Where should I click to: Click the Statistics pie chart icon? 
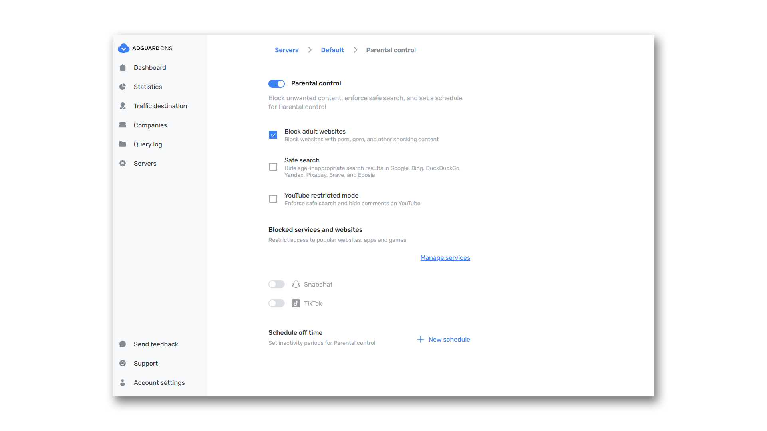[x=123, y=87]
